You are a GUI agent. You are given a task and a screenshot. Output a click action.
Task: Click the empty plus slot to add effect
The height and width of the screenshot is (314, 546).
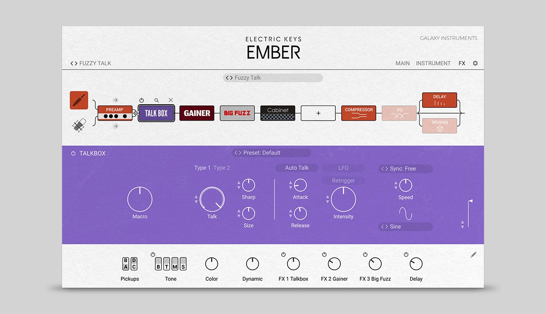(318, 113)
